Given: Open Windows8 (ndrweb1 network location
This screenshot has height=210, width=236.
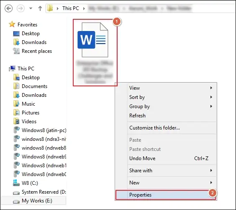Looking at the screenshot, I should click(x=44, y=166).
